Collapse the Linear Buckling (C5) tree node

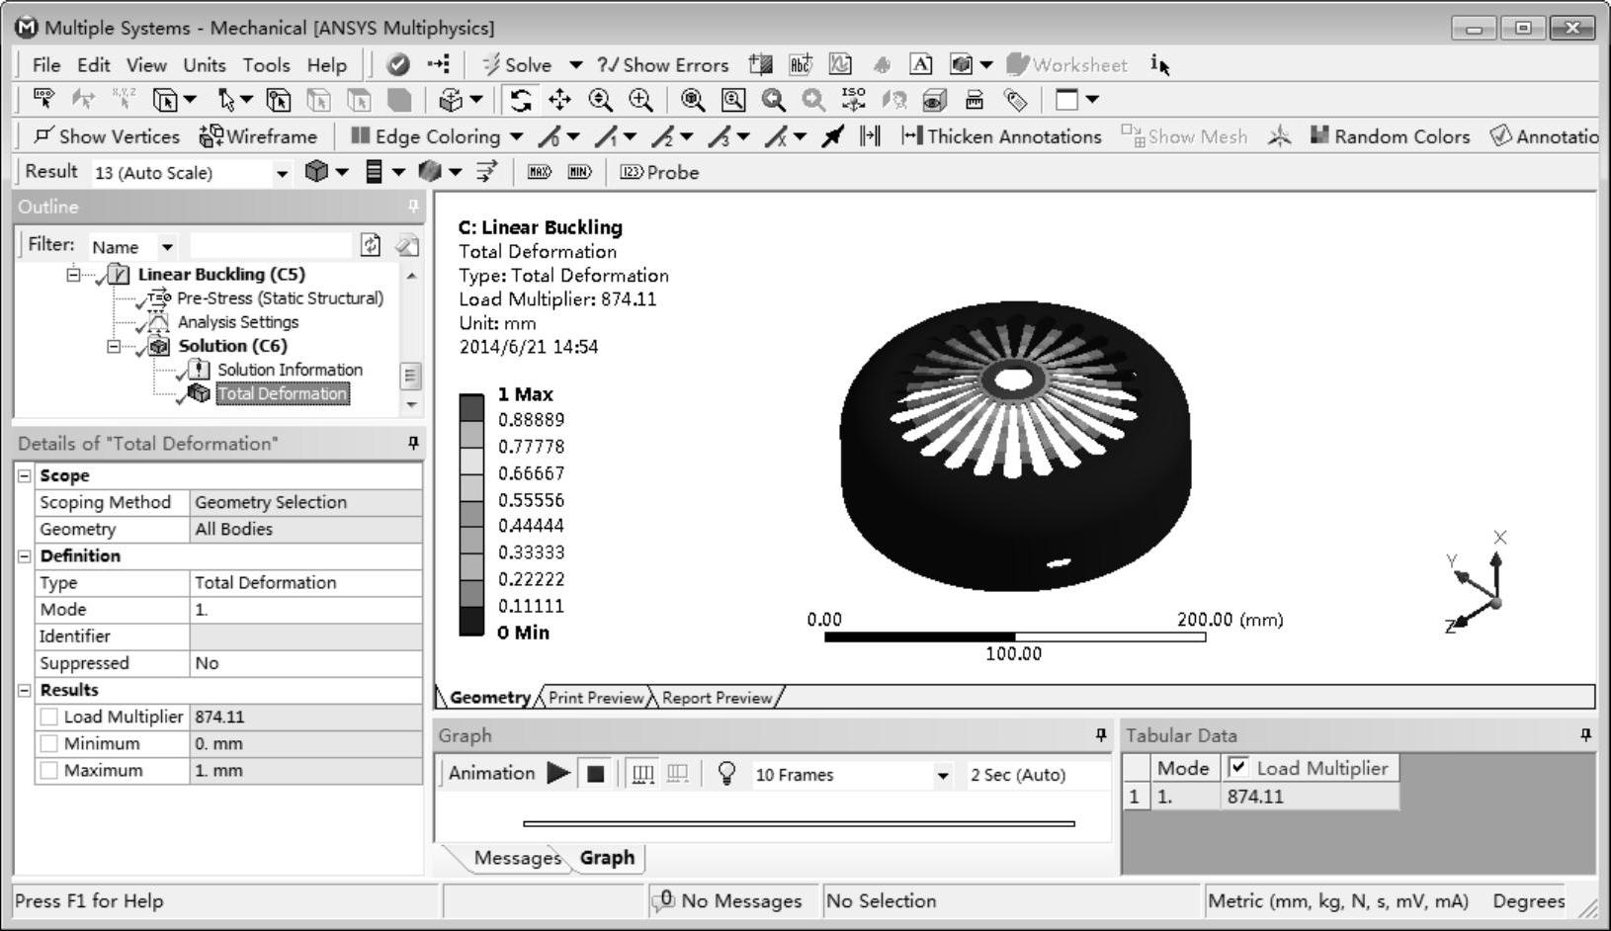pos(73,275)
